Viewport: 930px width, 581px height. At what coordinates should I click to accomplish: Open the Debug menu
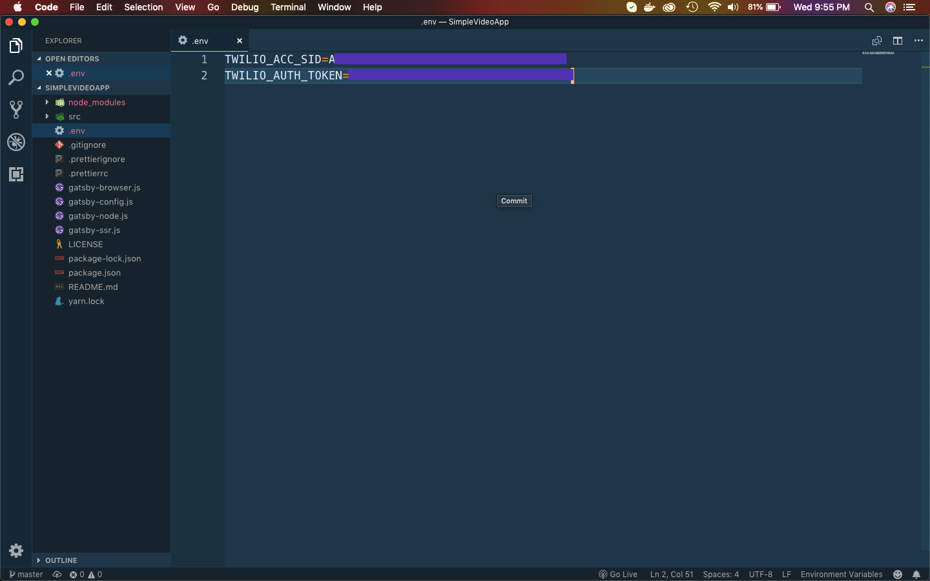[x=245, y=7]
